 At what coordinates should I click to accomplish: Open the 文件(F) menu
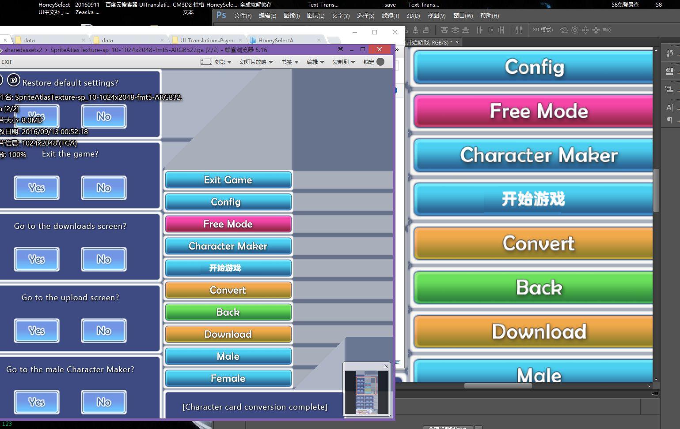[x=243, y=15]
